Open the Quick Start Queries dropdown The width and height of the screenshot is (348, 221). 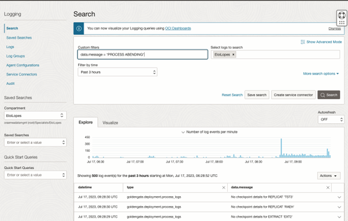pyautogui.click(x=35, y=175)
